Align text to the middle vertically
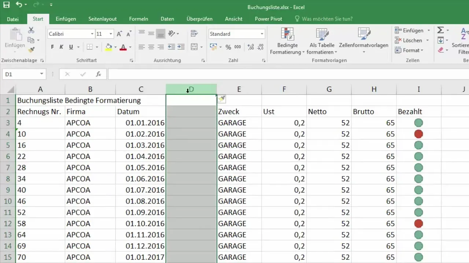Image resolution: width=469 pixels, height=263 pixels. [x=151, y=34]
